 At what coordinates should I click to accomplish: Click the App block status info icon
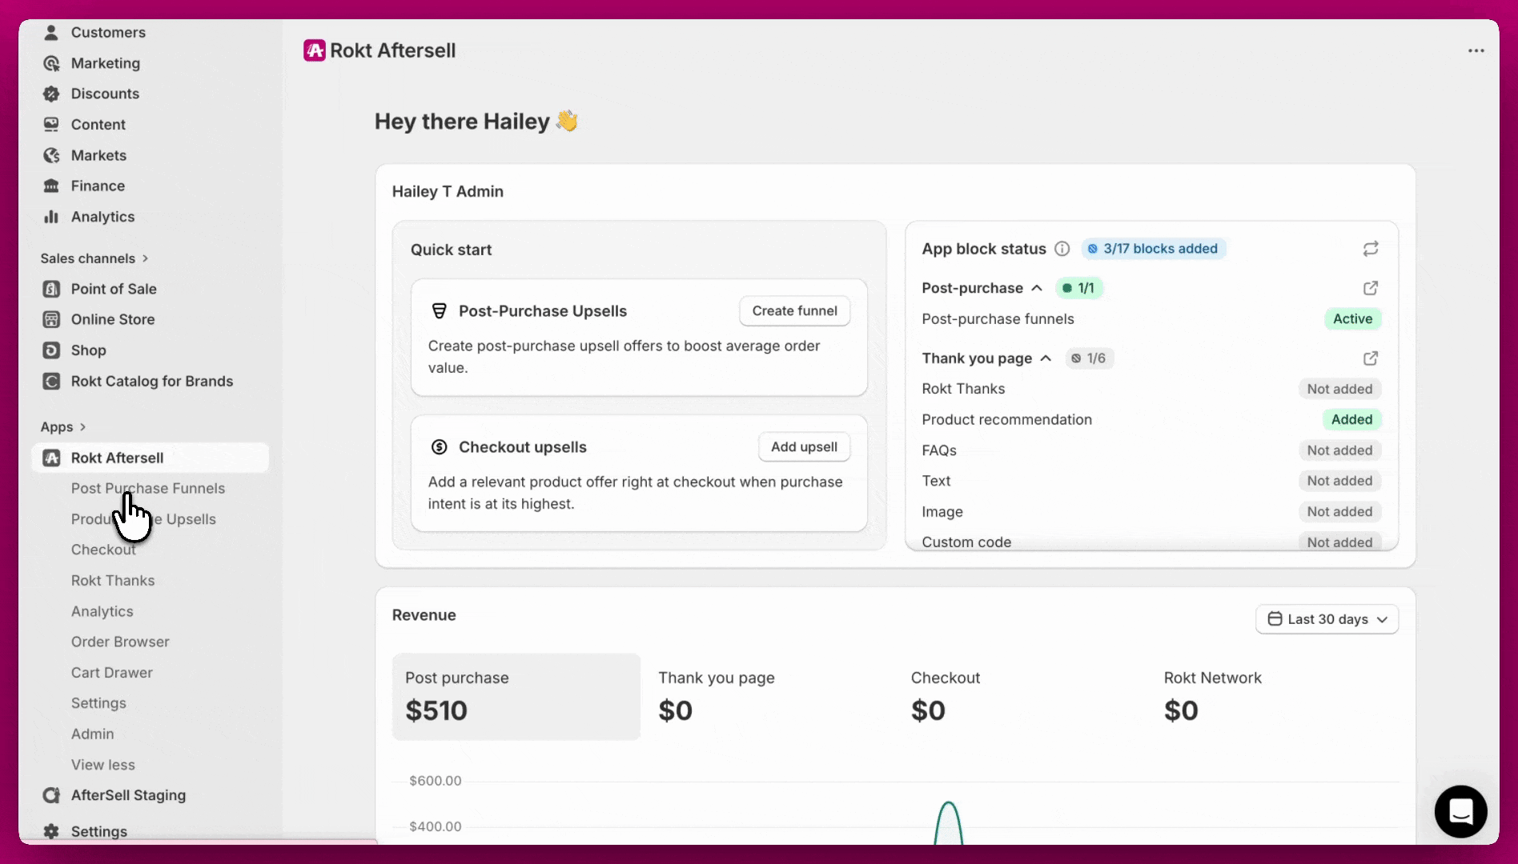tap(1062, 248)
